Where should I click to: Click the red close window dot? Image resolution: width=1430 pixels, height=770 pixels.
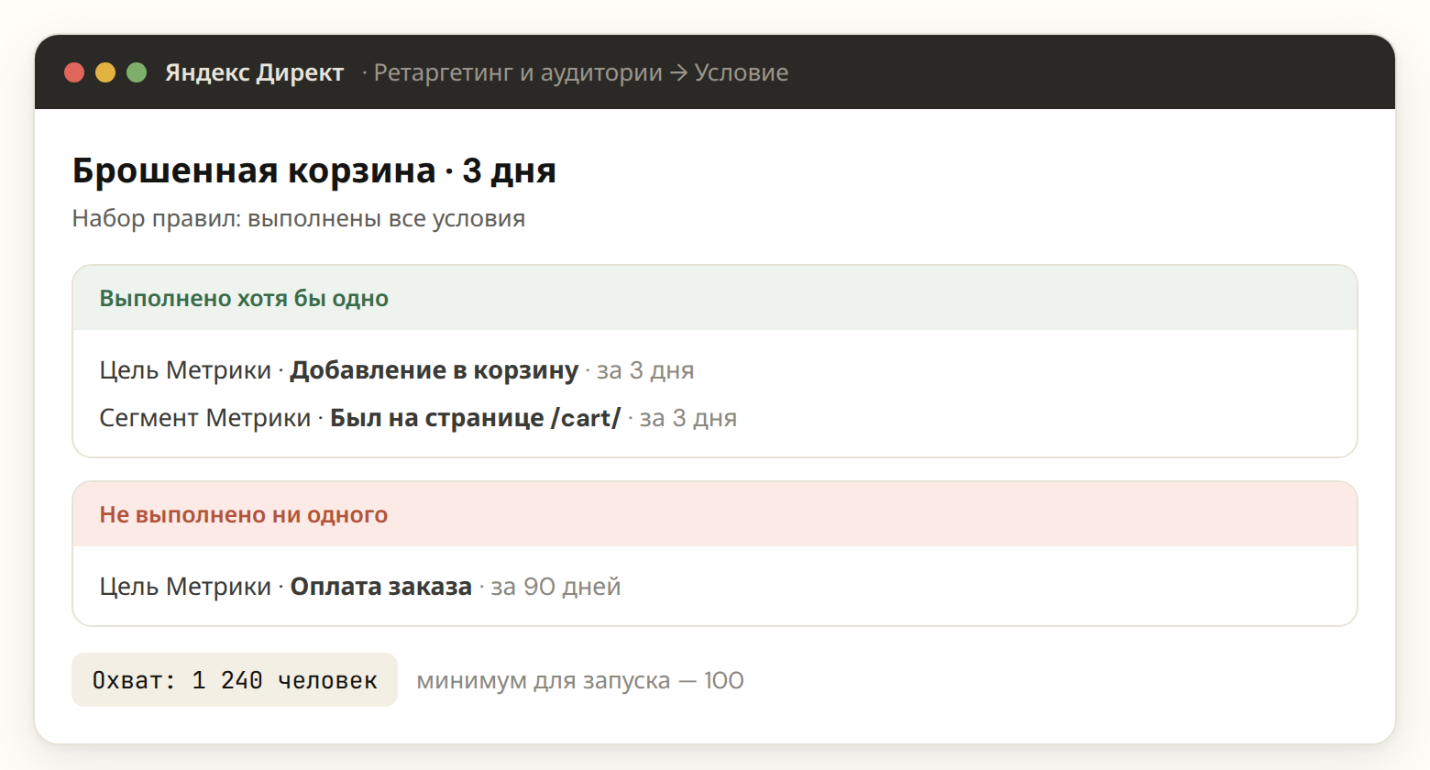click(x=74, y=72)
